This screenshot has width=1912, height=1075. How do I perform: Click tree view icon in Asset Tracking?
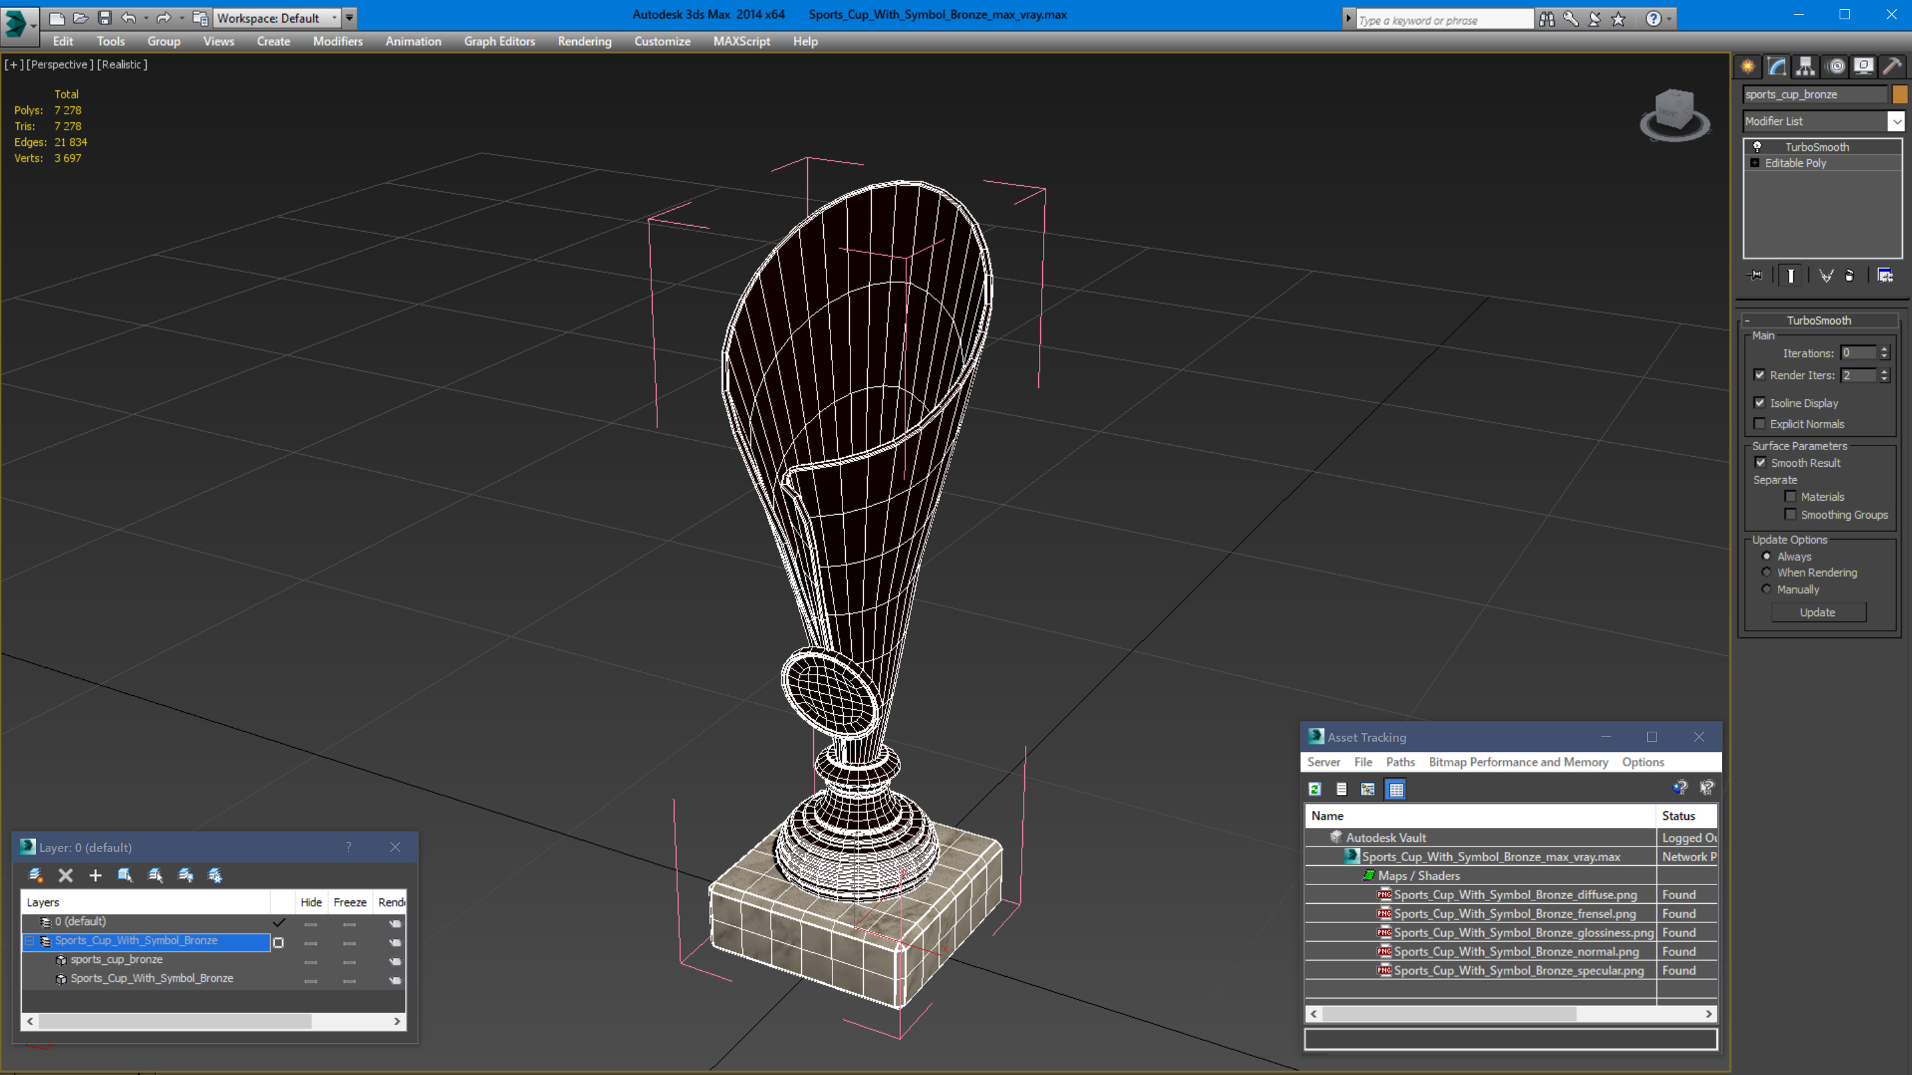(x=1368, y=789)
